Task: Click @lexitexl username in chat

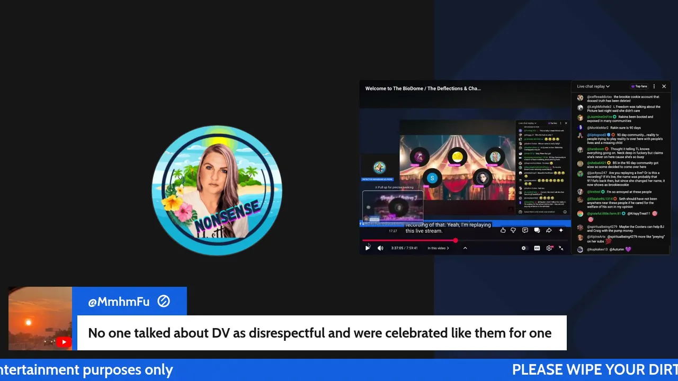Action: [593, 192]
